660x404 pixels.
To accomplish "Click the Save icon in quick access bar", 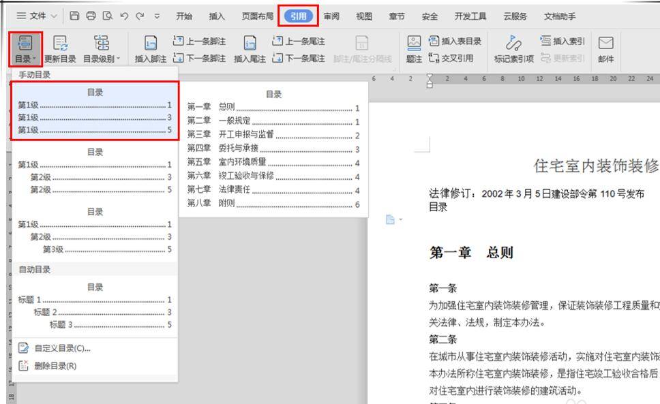I will (x=74, y=16).
